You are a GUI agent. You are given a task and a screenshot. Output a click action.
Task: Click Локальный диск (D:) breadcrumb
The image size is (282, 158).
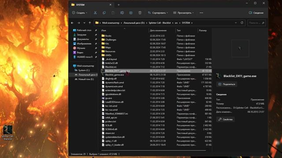click(x=134, y=23)
